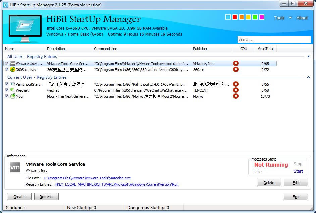This screenshot has height=213, width=316.
Task: Open the HKEY_LOCAL_MACHINE registry entry link
Action: click(117, 184)
